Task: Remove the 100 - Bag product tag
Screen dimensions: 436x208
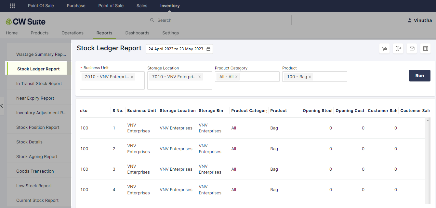Action: (310, 77)
